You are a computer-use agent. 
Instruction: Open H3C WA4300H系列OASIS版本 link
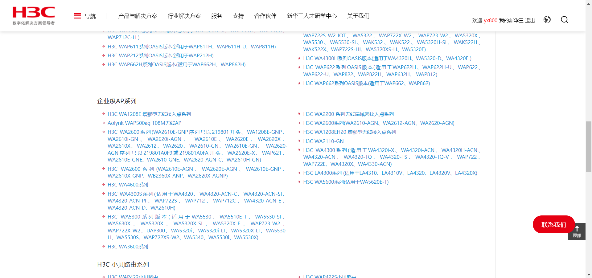(387, 58)
